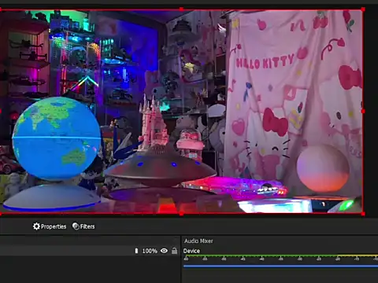378x283 pixels.
Task: Click the 100% battery level text
Action: pyautogui.click(x=150, y=251)
